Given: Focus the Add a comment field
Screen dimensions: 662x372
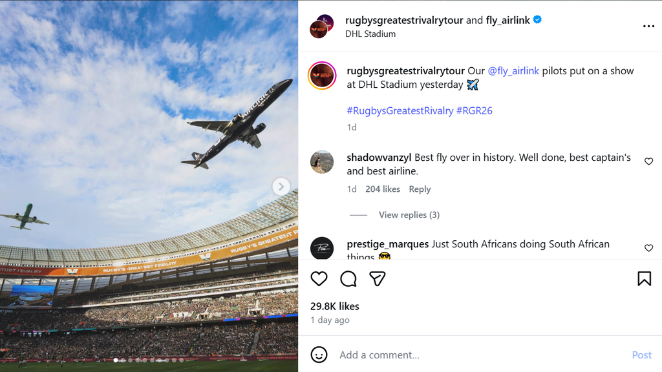Looking at the screenshot, I should 481,355.
